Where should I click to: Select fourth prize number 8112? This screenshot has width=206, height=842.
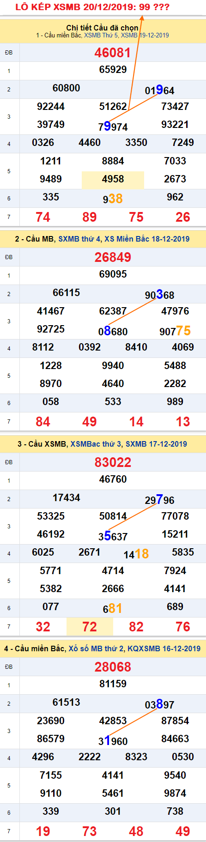43,347
